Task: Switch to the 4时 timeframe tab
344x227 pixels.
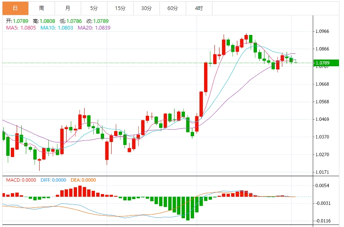Action: tap(199, 8)
